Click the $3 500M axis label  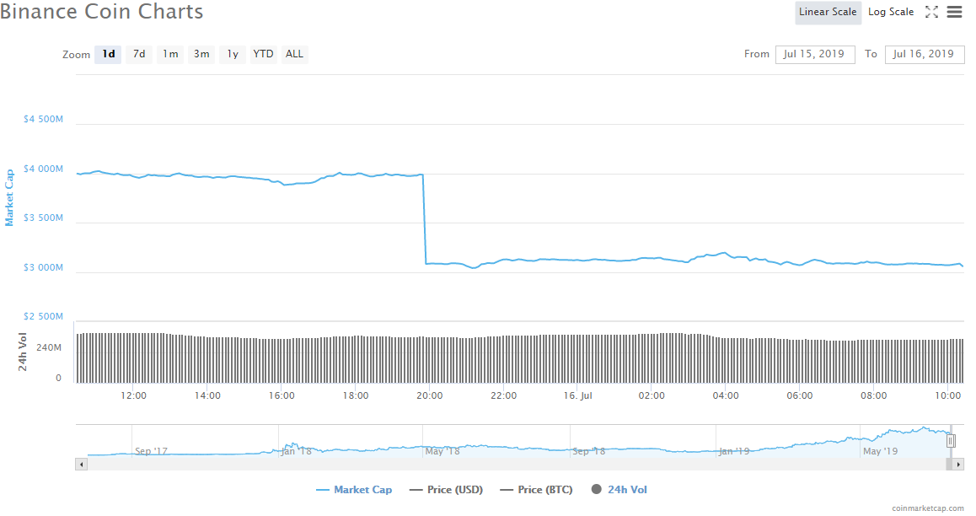[43, 218]
